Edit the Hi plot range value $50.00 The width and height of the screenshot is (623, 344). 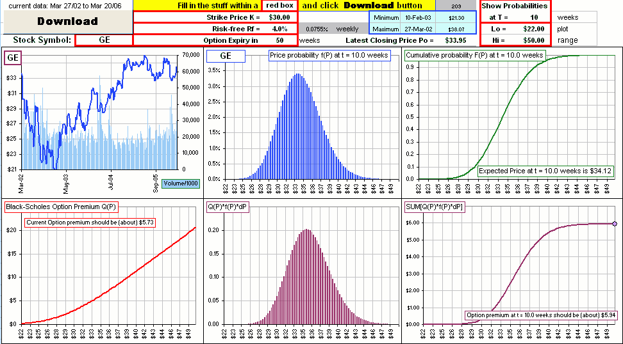click(x=533, y=40)
